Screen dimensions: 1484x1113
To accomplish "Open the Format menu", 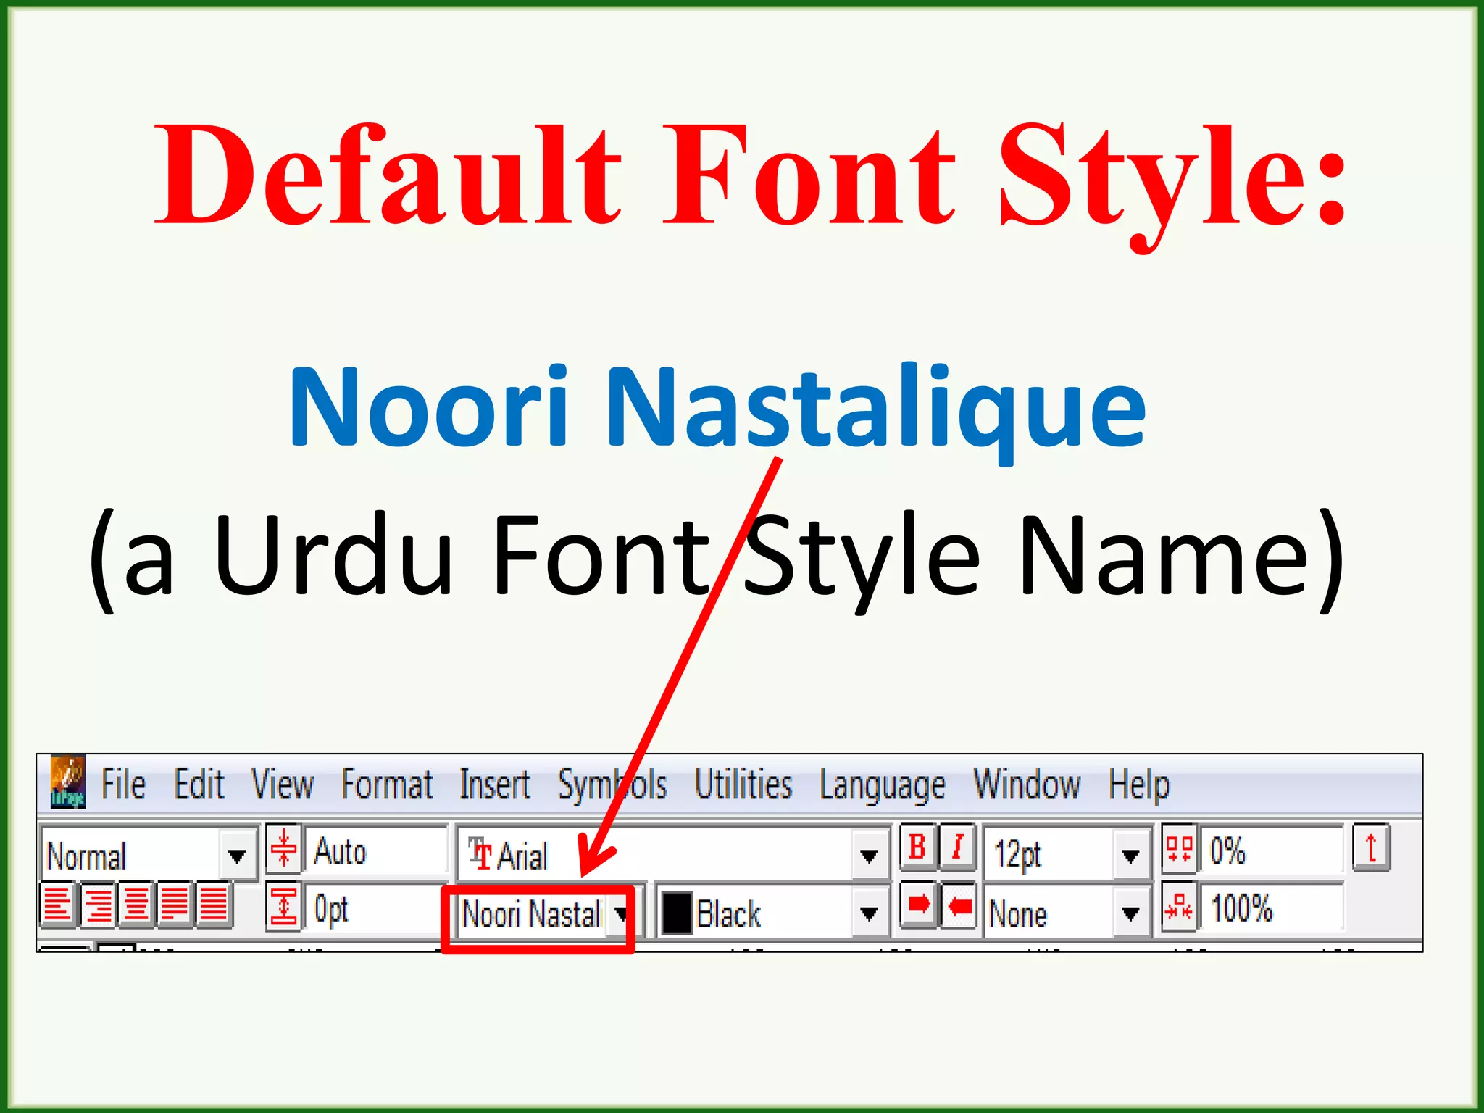I will click(x=387, y=785).
